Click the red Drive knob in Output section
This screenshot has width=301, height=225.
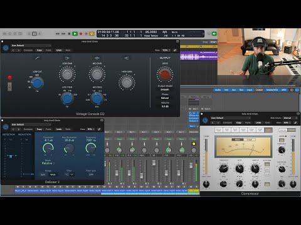tap(165, 74)
